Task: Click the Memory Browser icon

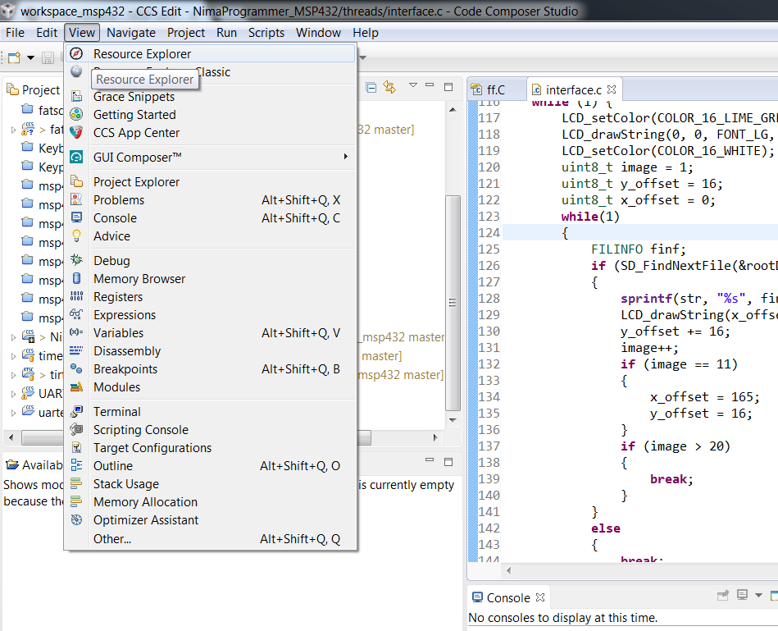Action: (x=76, y=278)
